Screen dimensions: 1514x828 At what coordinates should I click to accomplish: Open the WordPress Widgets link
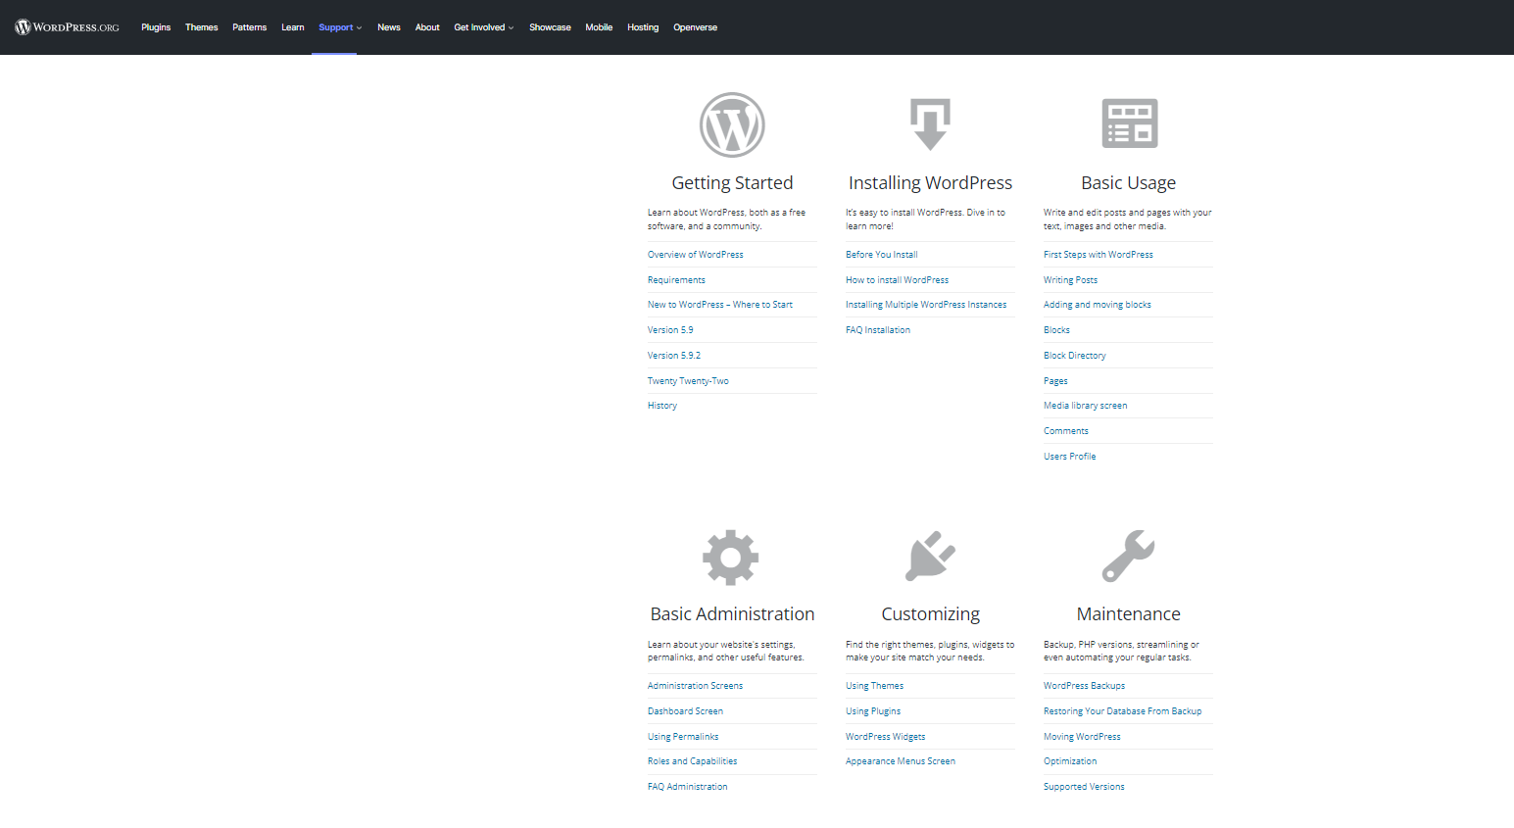coord(886,737)
